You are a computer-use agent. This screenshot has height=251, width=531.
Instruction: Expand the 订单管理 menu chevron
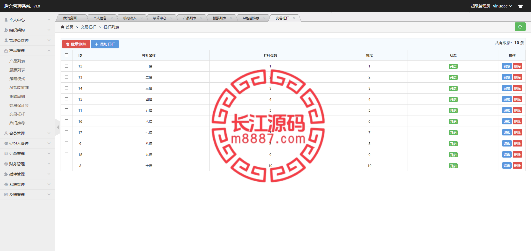tap(49, 153)
